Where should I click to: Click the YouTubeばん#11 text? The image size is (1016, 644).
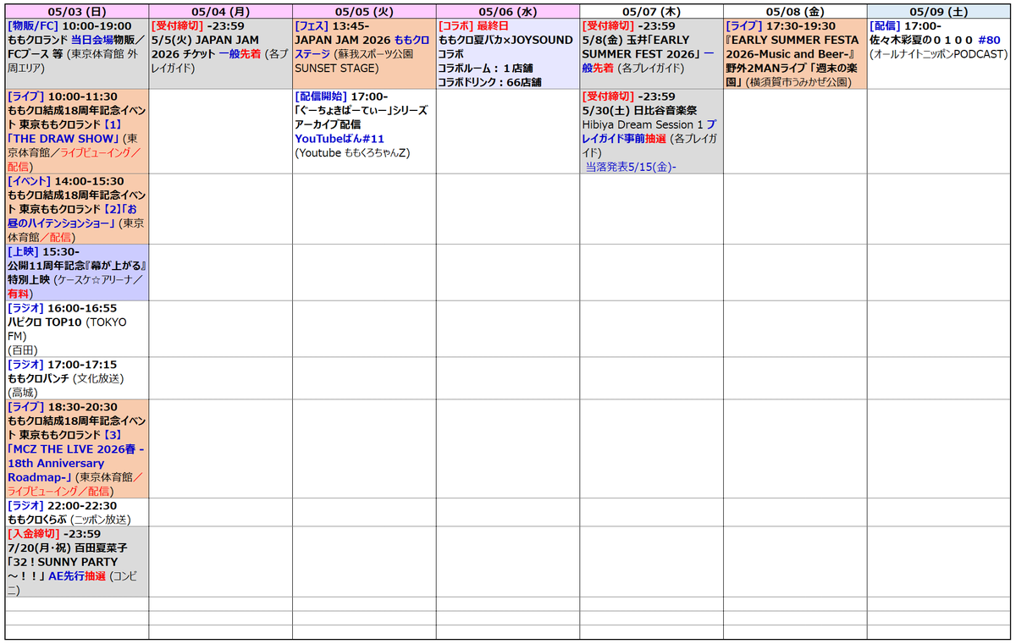(x=340, y=138)
